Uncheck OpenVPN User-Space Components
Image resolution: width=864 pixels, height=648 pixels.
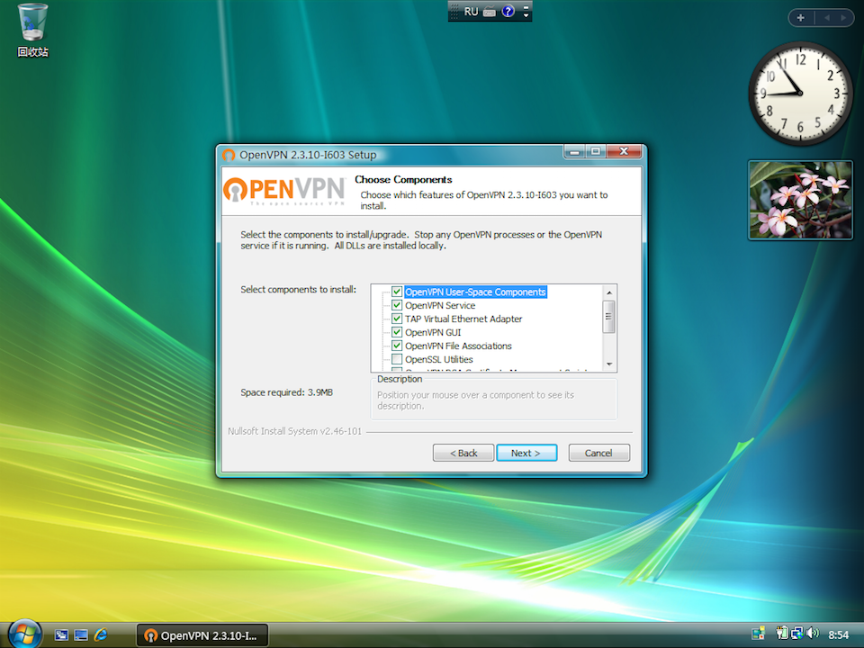tap(397, 292)
